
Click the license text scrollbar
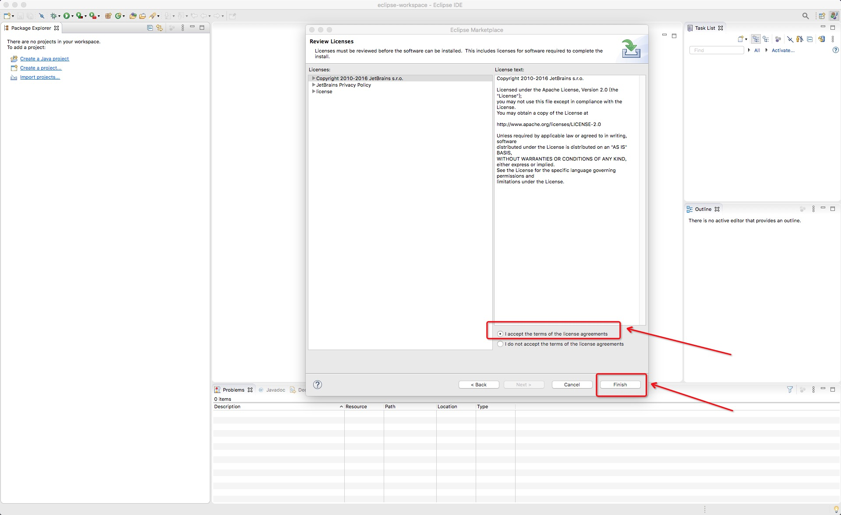[x=642, y=200]
